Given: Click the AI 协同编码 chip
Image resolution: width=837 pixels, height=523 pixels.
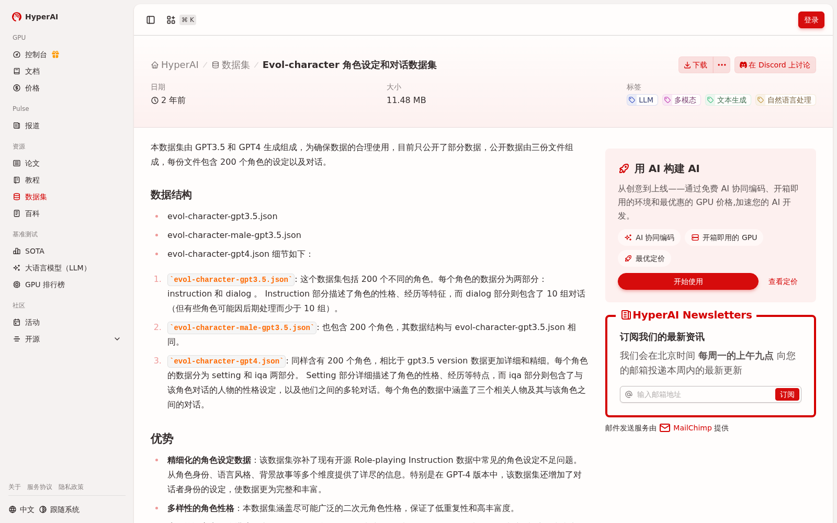Looking at the screenshot, I should click(649, 237).
